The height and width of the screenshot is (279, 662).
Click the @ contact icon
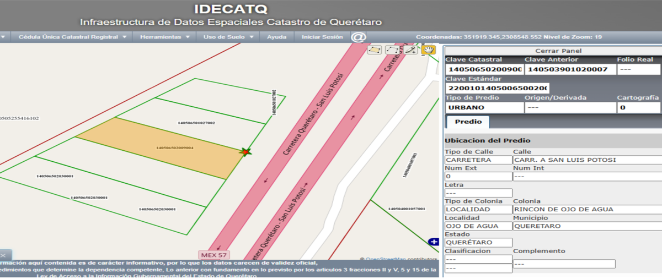359,37
